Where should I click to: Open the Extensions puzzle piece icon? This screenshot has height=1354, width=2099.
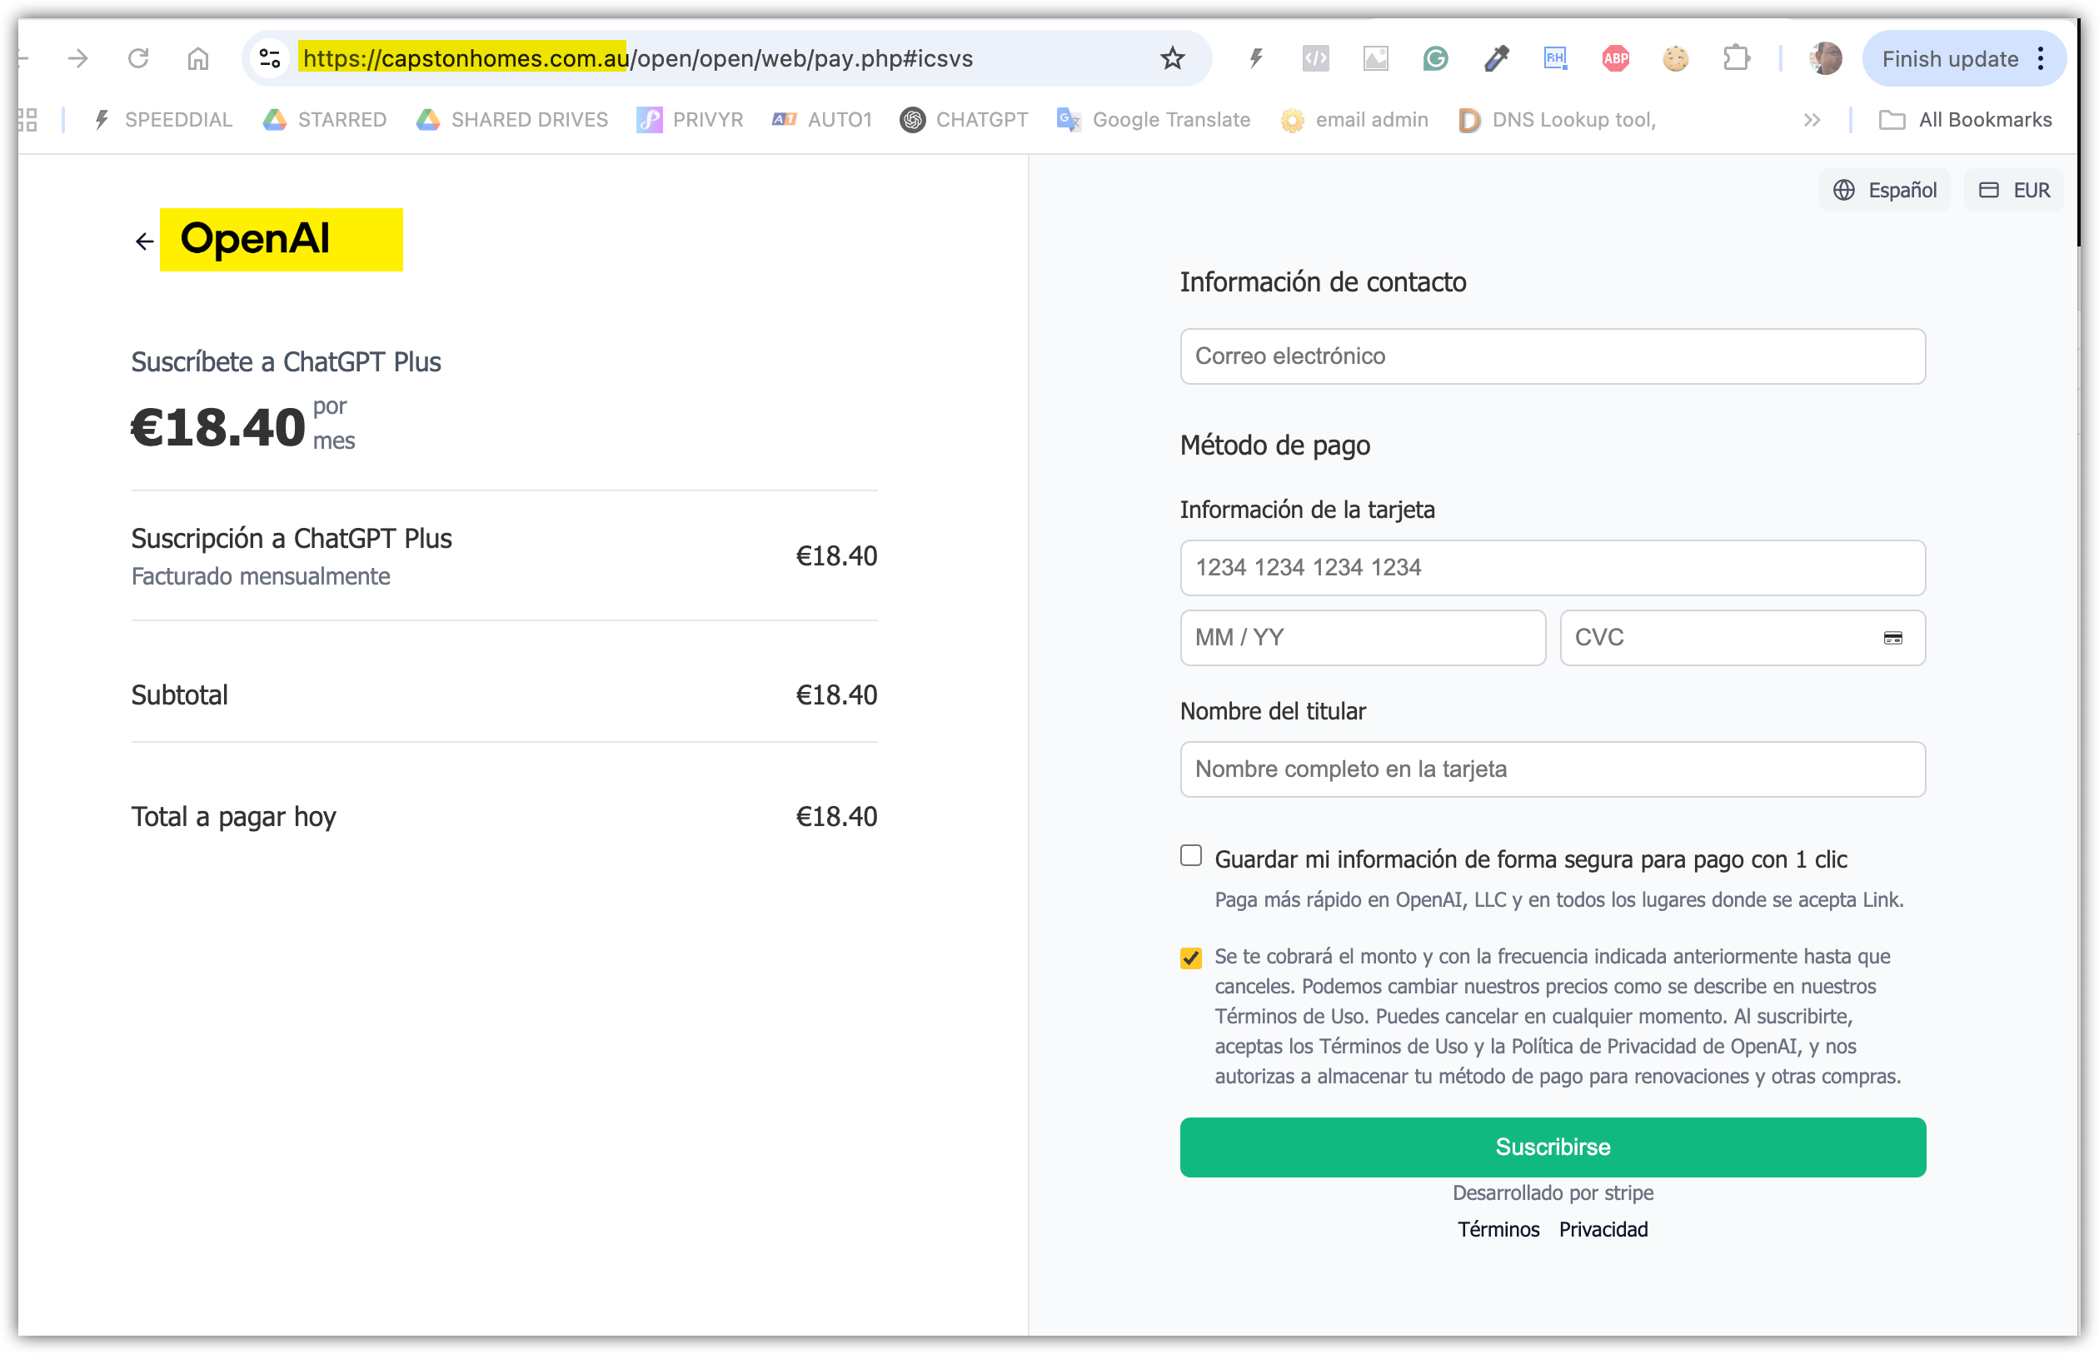(1736, 59)
